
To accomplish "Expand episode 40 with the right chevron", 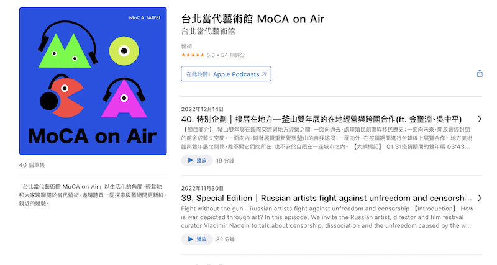I will coord(480,119).
